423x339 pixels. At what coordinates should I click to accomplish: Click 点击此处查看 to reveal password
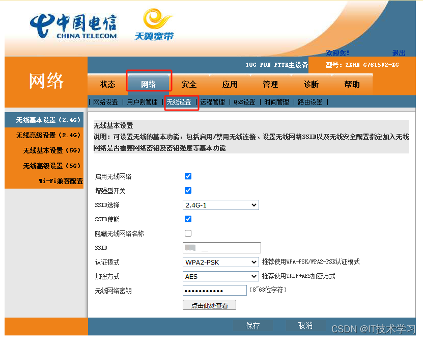point(209,305)
